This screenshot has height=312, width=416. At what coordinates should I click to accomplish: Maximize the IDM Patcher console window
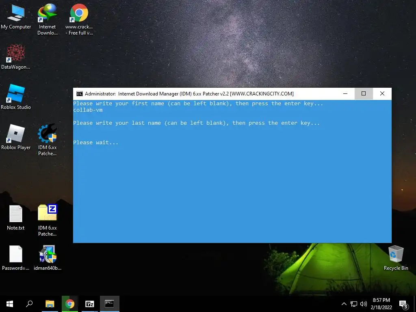(364, 94)
